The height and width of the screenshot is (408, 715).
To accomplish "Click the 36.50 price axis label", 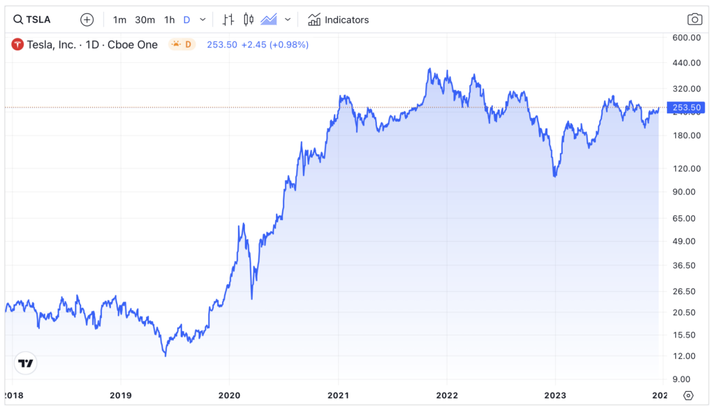I will pyautogui.click(x=684, y=265).
